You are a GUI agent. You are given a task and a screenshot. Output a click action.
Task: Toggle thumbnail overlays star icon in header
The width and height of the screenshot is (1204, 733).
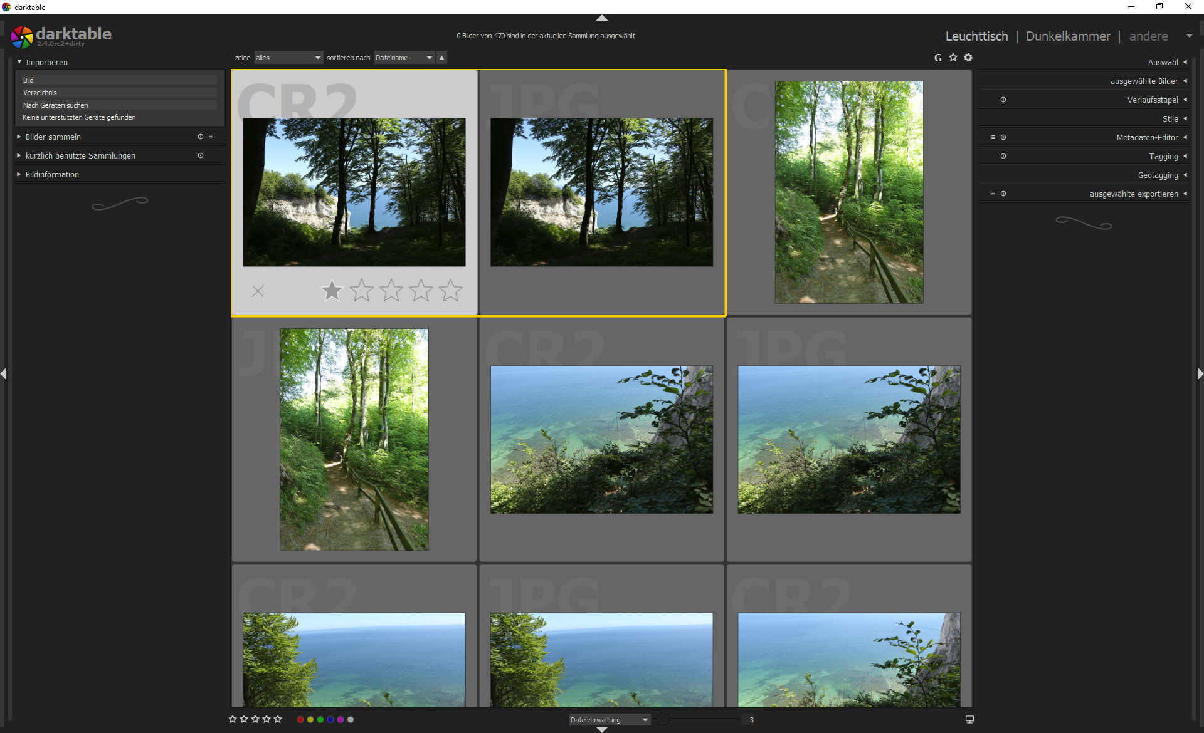953,58
